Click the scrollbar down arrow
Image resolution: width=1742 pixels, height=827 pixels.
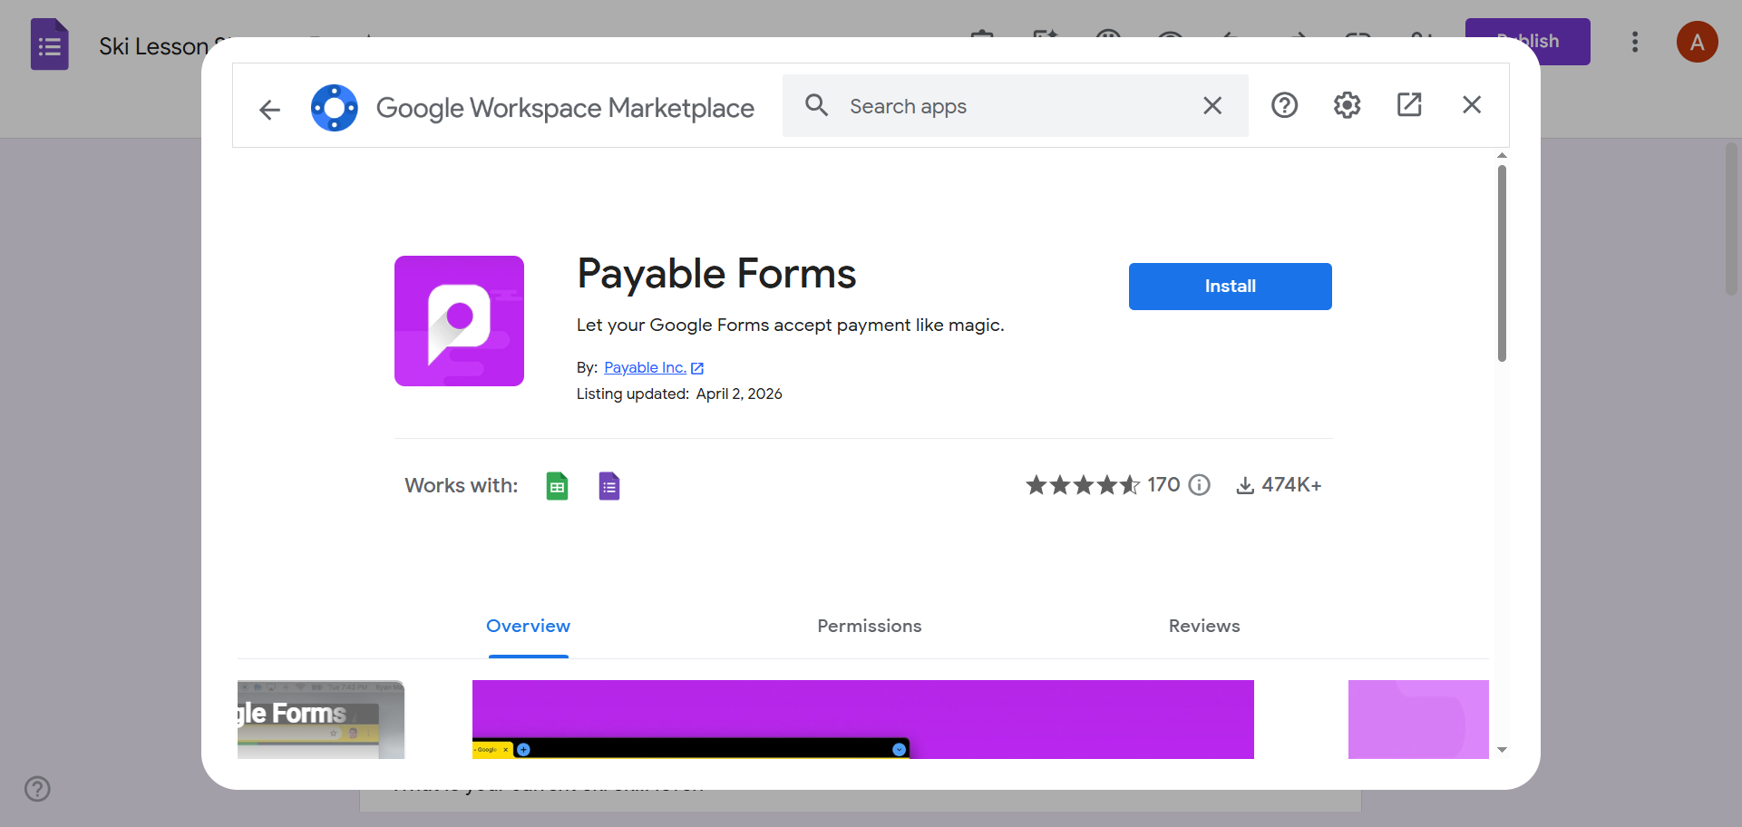tap(1503, 749)
